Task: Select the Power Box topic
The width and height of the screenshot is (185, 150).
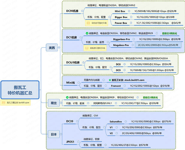Action: click(x=121, y=23)
